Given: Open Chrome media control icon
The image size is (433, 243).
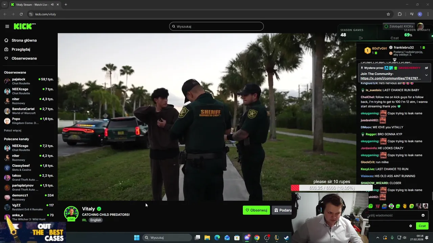Looking at the screenshot, I should pos(412,14).
